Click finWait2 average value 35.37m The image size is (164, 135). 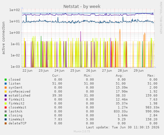click(x=121, y=103)
